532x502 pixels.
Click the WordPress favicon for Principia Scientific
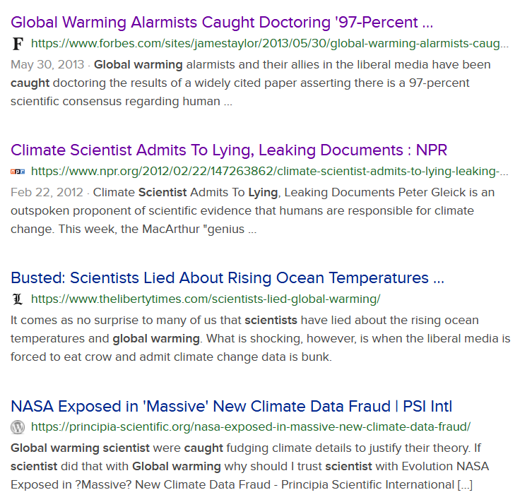pos(18,427)
